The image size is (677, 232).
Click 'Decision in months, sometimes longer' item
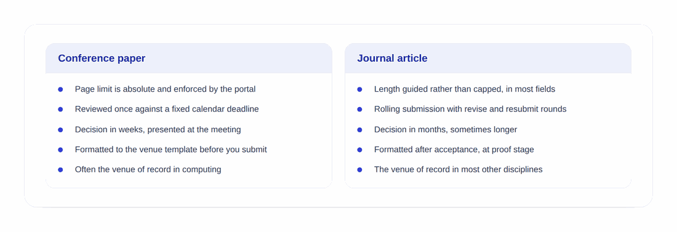[x=446, y=129]
